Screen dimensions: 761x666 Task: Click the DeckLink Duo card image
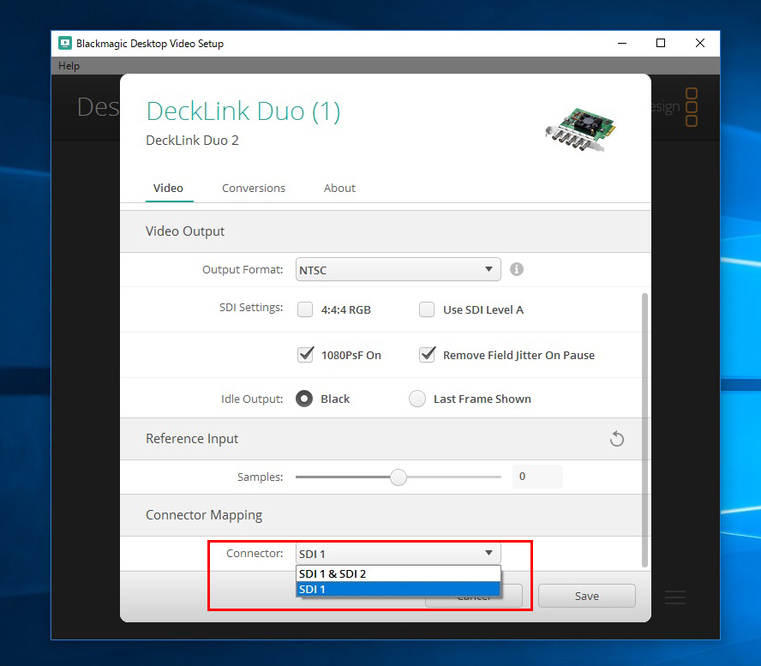click(580, 129)
